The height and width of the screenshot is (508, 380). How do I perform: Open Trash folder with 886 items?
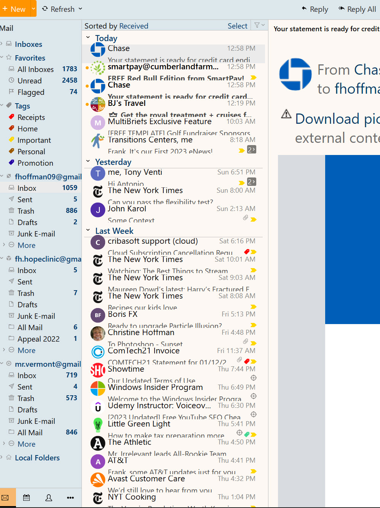(41, 211)
